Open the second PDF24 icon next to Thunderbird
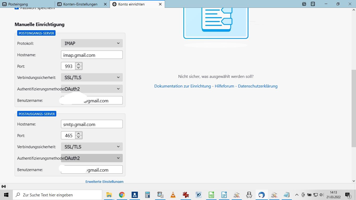Viewport: 356px width, 200px height. click(x=274, y=195)
